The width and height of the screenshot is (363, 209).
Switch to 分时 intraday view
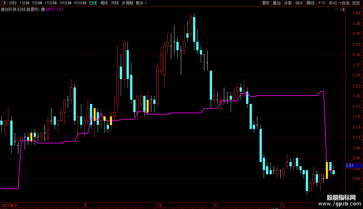pyautogui.click(x=13, y=3)
